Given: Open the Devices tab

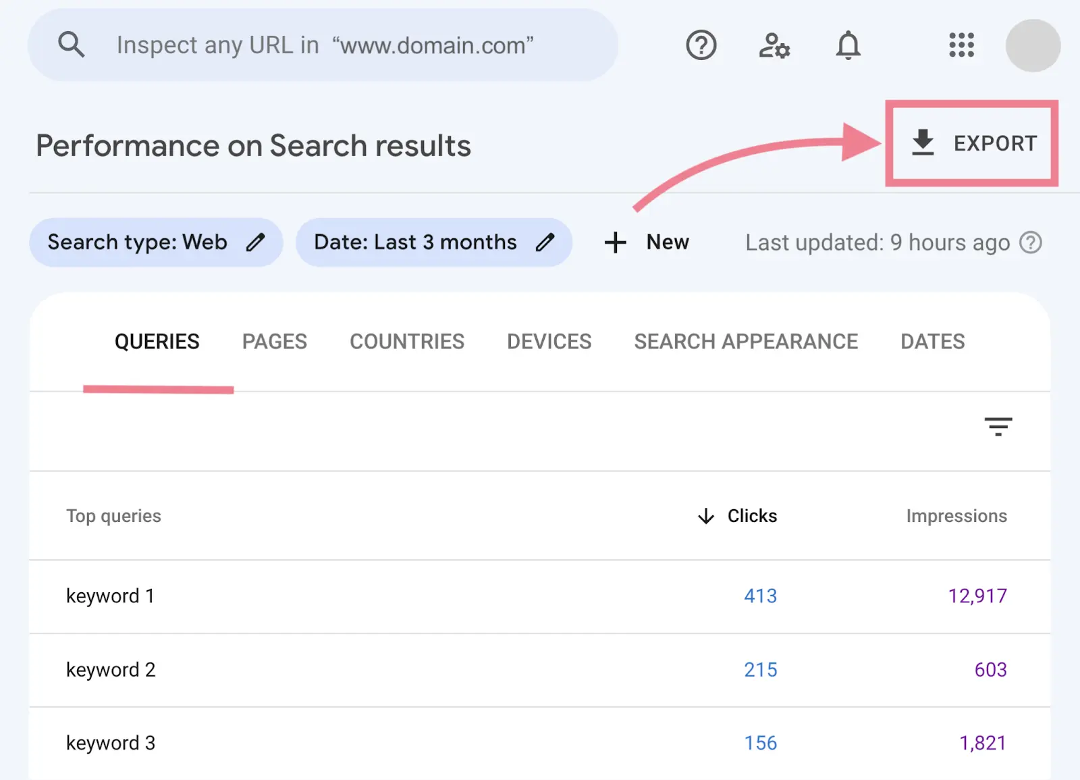Looking at the screenshot, I should [549, 342].
